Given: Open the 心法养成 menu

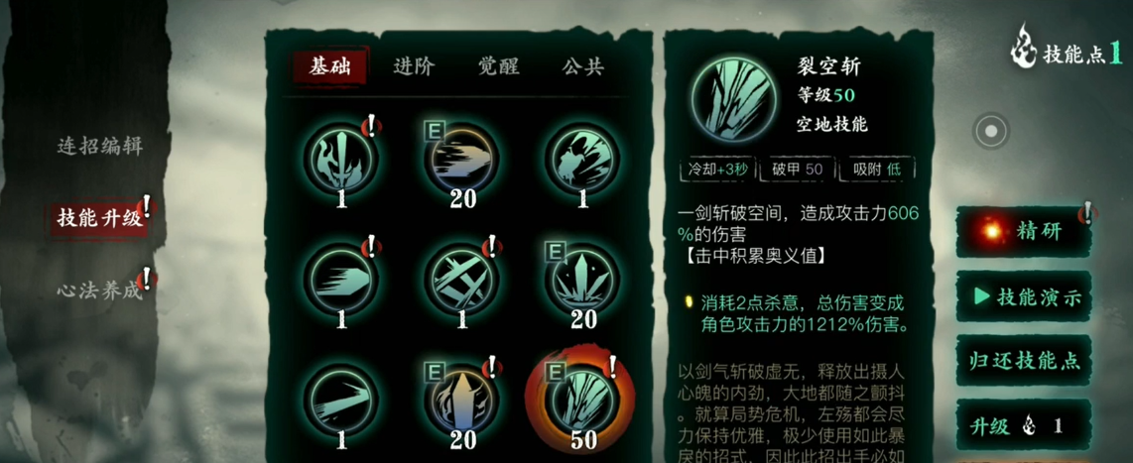Looking at the screenshot, I should (x=100, y=290).
